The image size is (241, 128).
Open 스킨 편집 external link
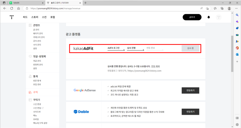coord(38,108)
